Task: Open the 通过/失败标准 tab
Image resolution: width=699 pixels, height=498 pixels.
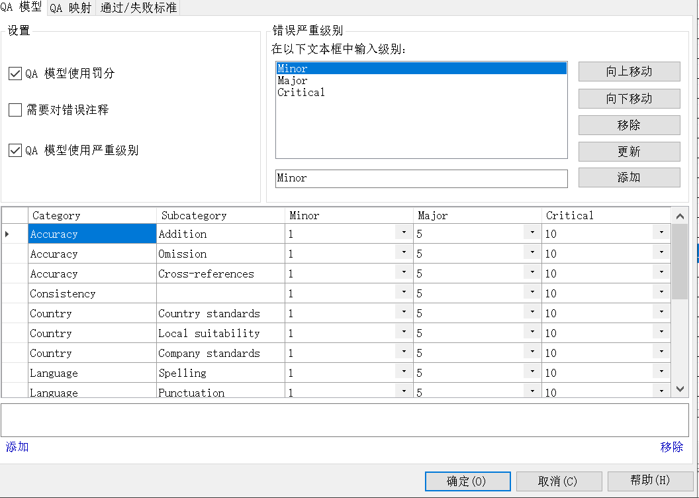Action: click(138, 7)
